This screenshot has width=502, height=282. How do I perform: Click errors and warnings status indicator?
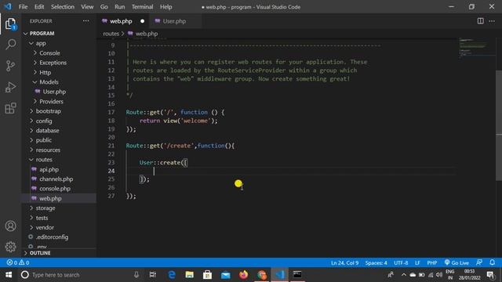point(18,262)
